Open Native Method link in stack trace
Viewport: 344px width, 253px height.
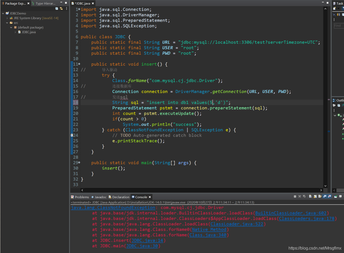(x=209, y=230)
